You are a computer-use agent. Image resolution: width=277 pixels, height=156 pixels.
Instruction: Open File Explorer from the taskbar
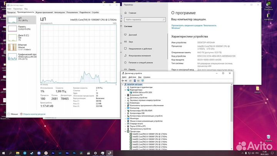coord(18,153)
